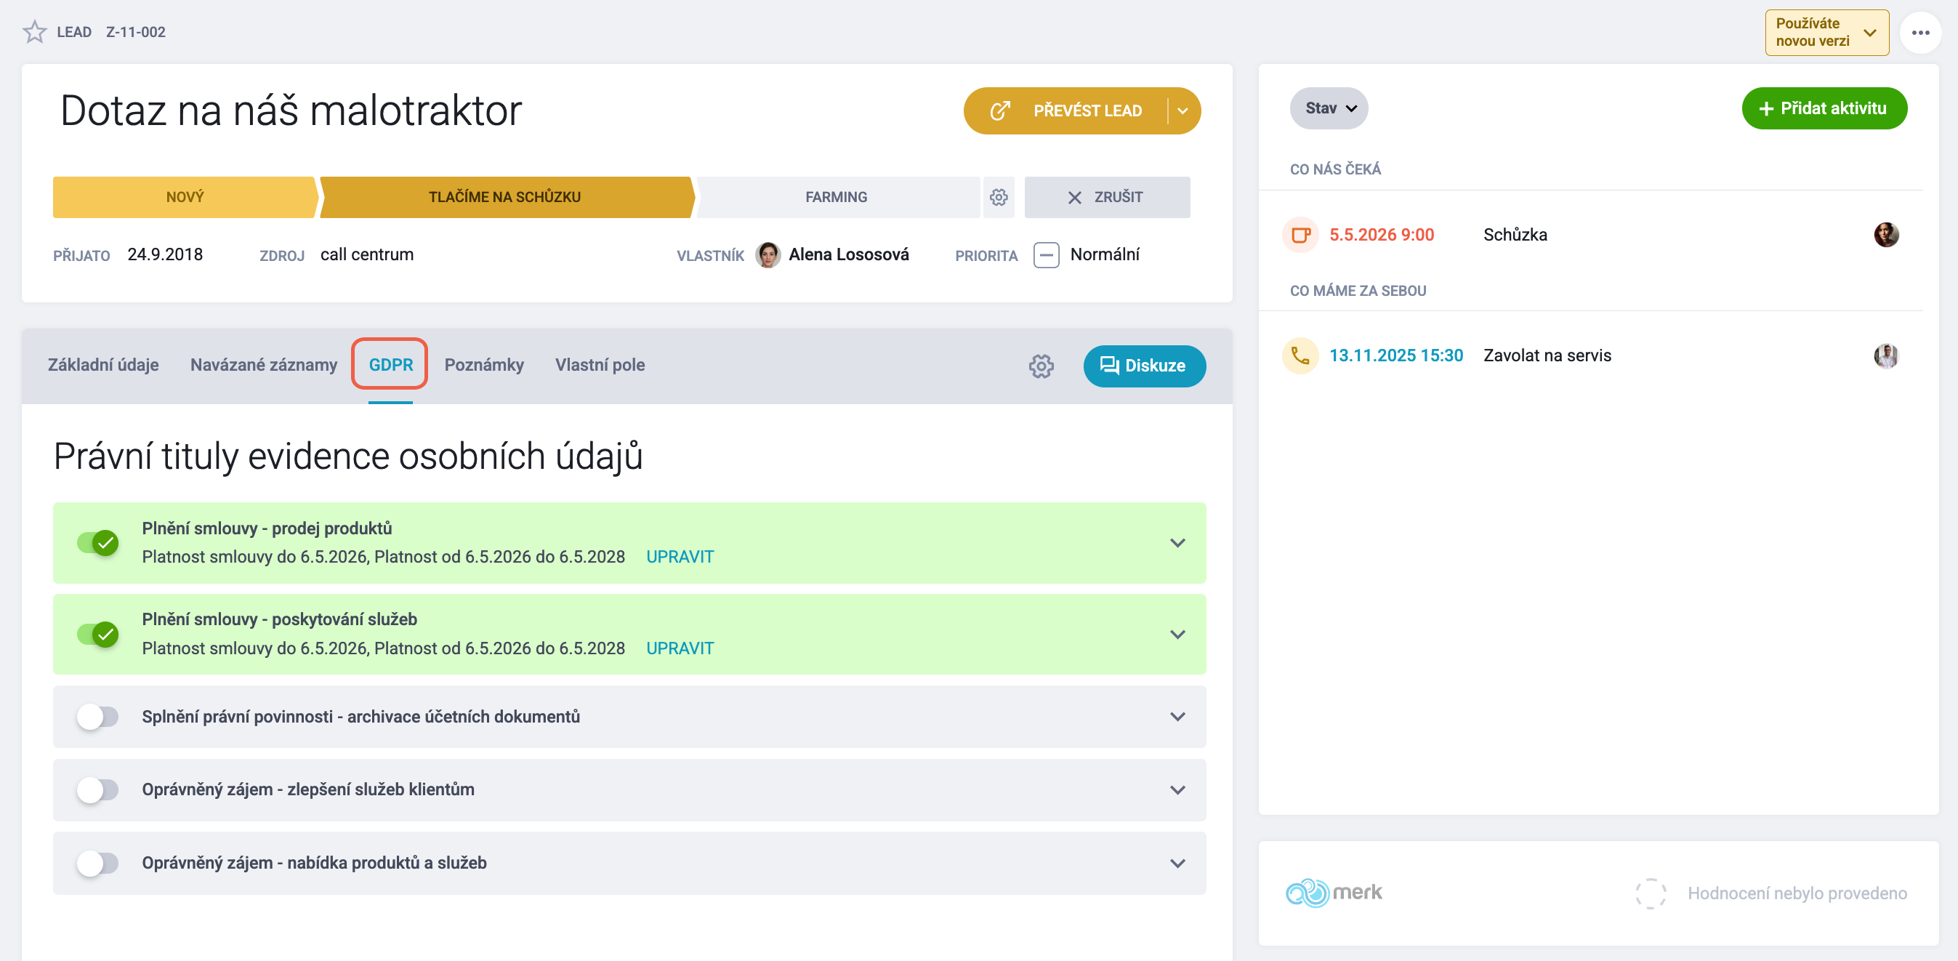Click the phone call activity icon

pos(1300,355)
